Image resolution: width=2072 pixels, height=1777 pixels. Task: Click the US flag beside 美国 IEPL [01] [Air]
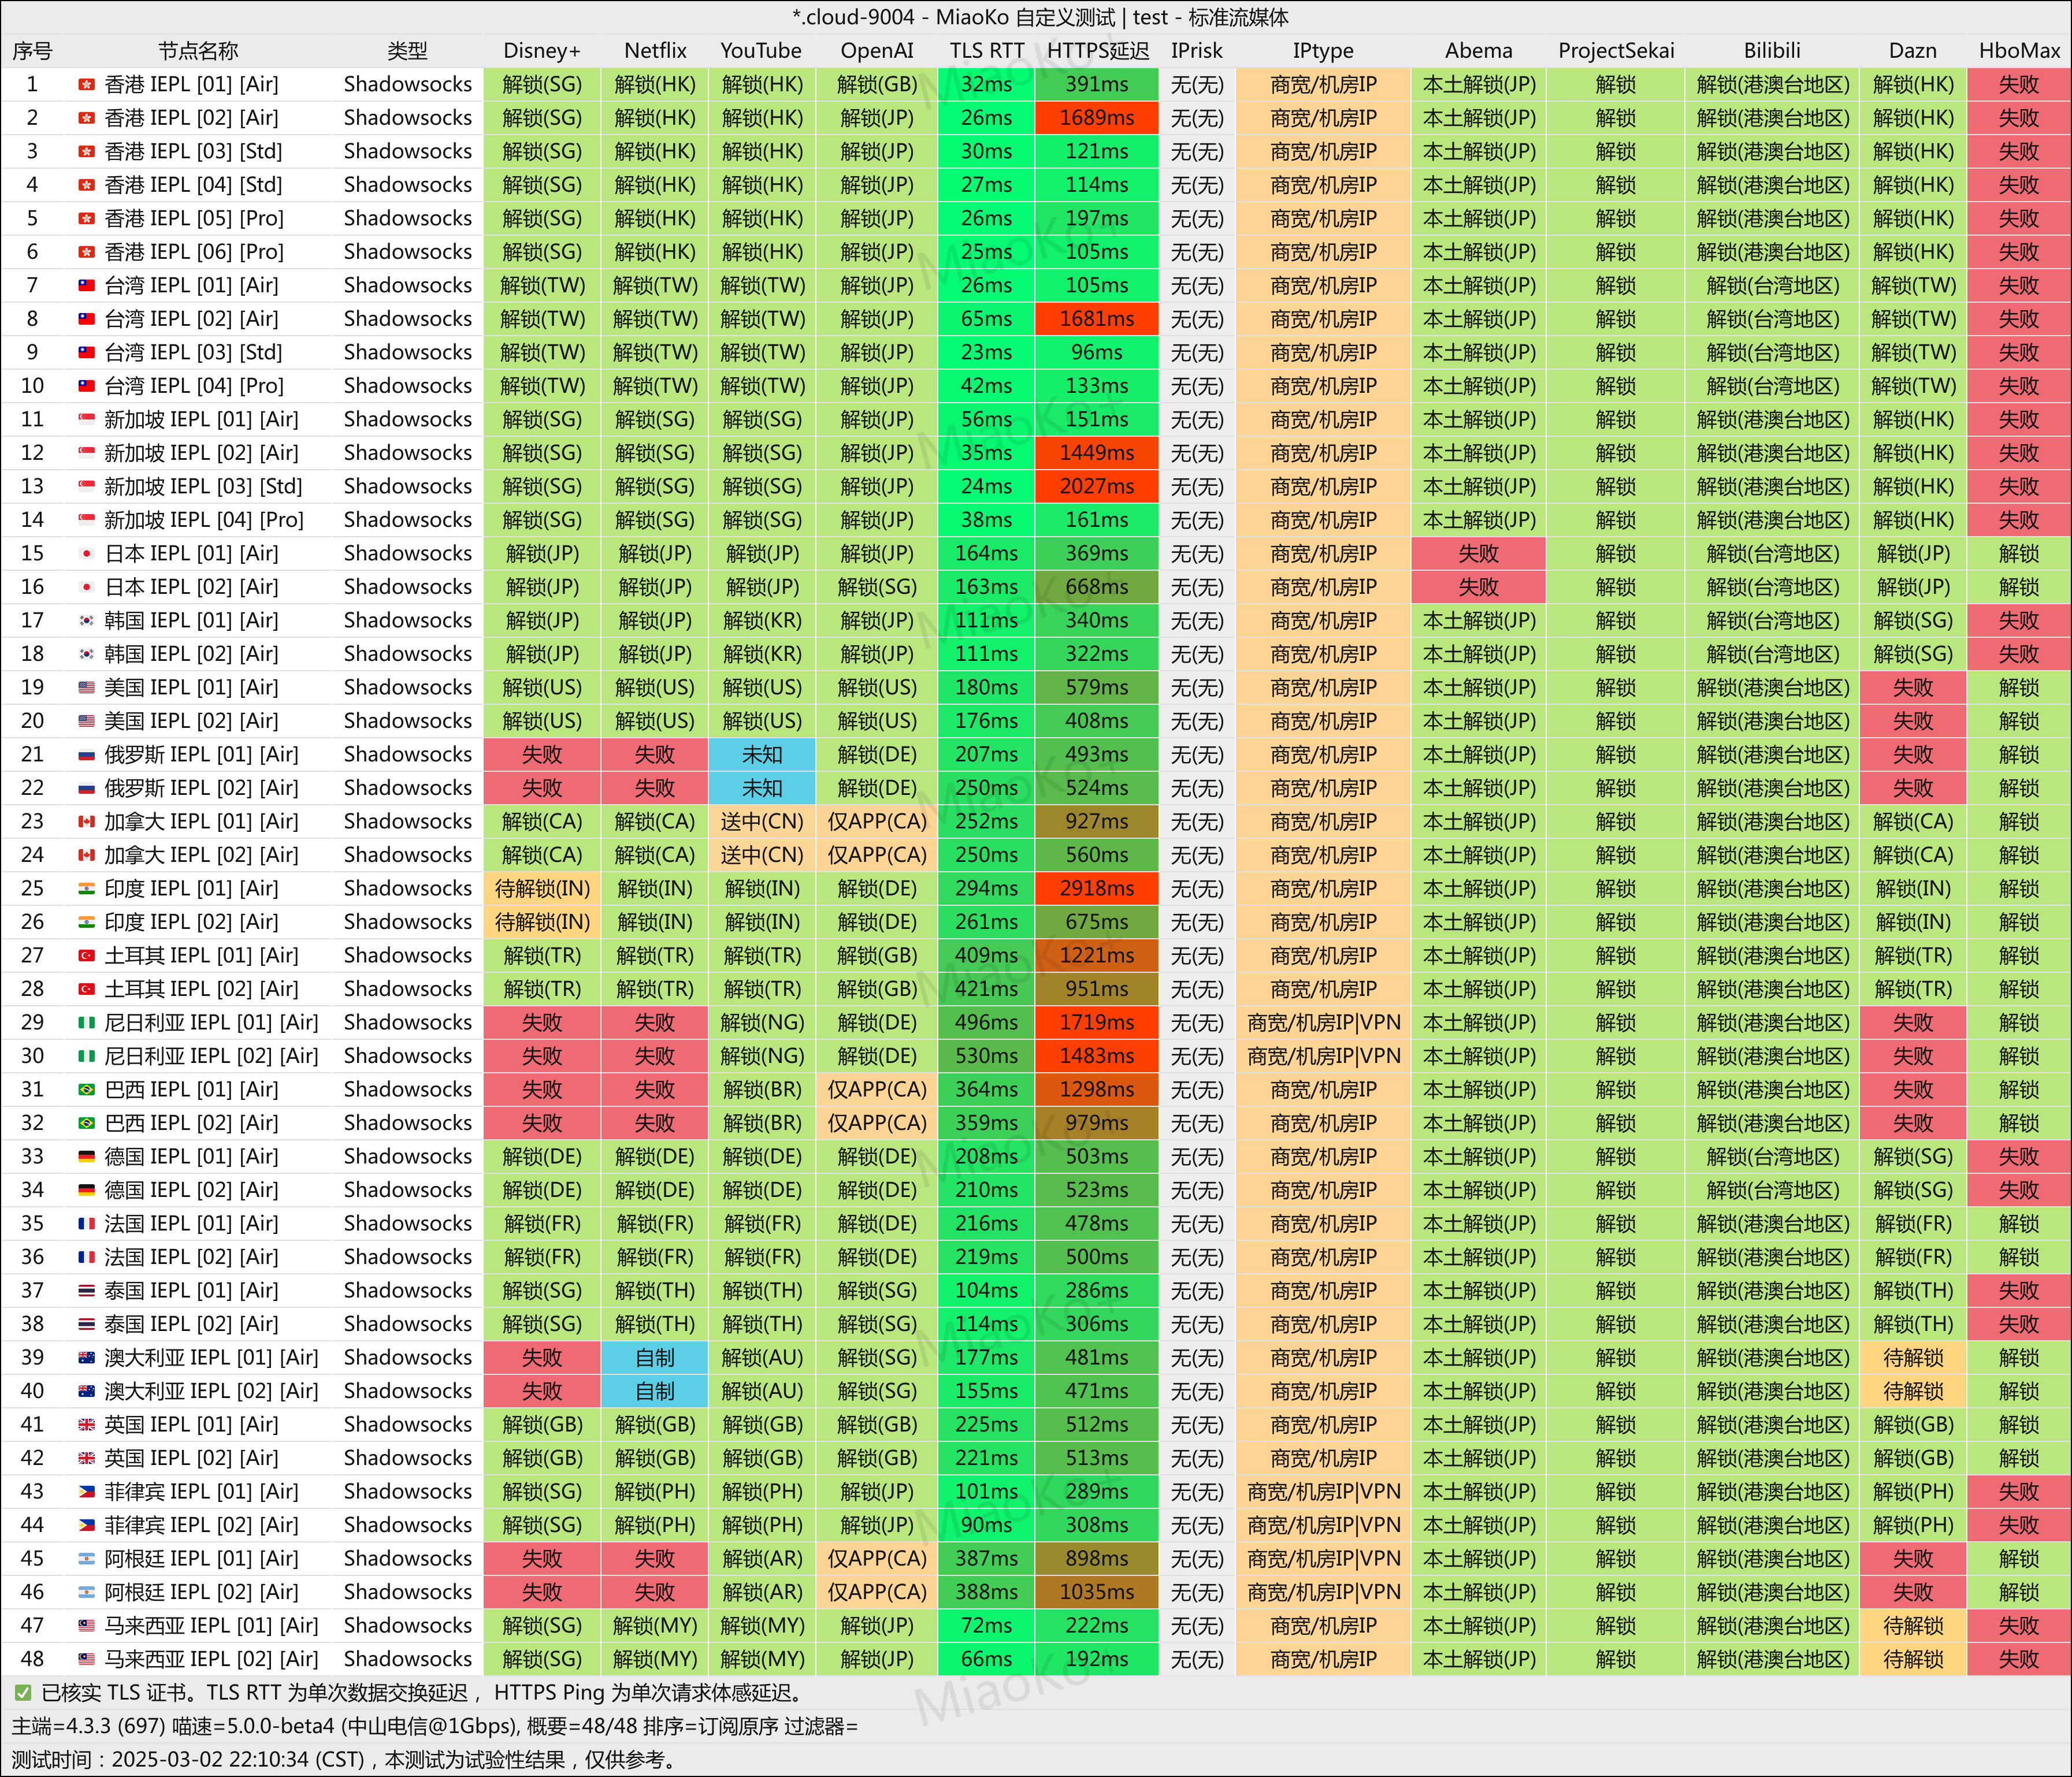click(x=87, y=688)
